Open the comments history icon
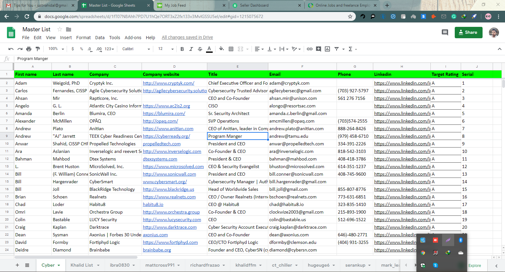The width and height of the screenshot is (505, 272). [x=445, y=32]
